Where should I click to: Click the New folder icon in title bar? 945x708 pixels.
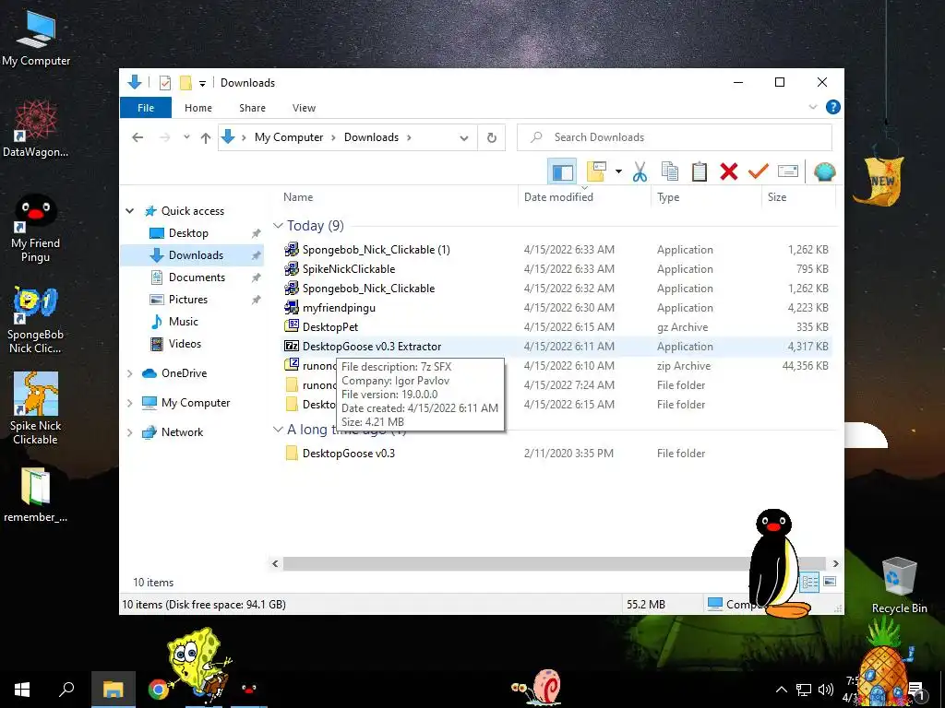[185, 82]
